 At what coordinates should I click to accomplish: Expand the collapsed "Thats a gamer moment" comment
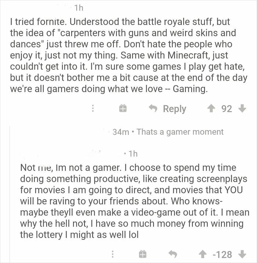pos(180,132)
